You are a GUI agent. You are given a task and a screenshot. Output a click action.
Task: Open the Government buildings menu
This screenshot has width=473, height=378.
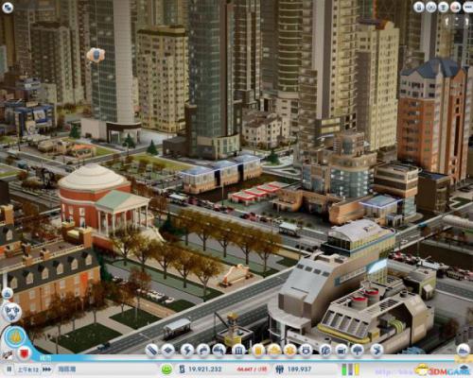coord(238,350)
